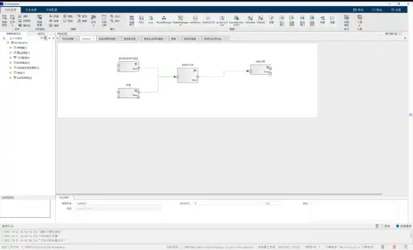Click the zoom-in magnifier icon in ribbon
Image resolution: width=413 pixels, height=250 pixels.
coord(112,16)
